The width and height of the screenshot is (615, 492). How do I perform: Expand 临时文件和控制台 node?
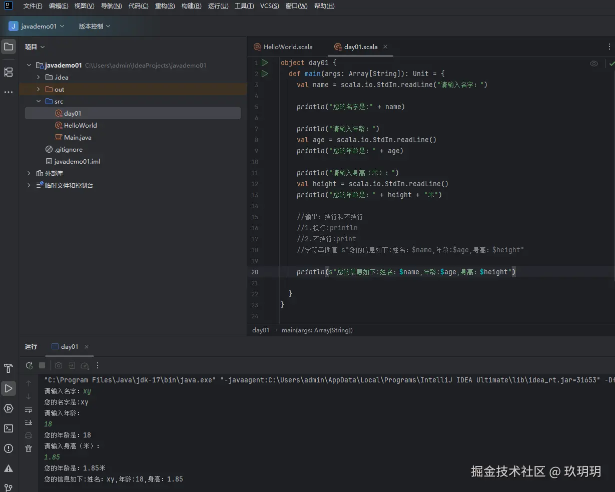pyautogui.click(x=29, y=185)
